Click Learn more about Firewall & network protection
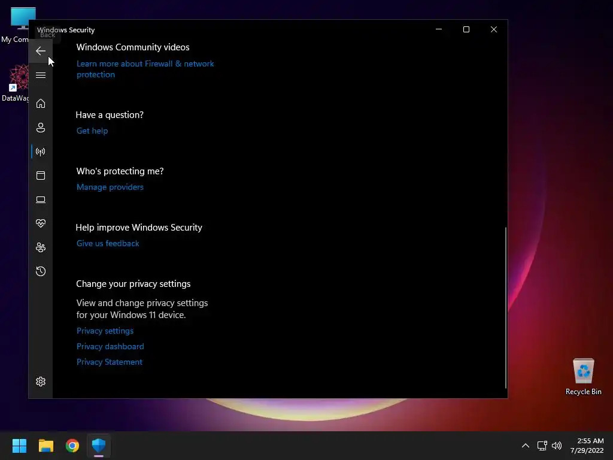Screen dimensions: 613x460 coord(145,69)
